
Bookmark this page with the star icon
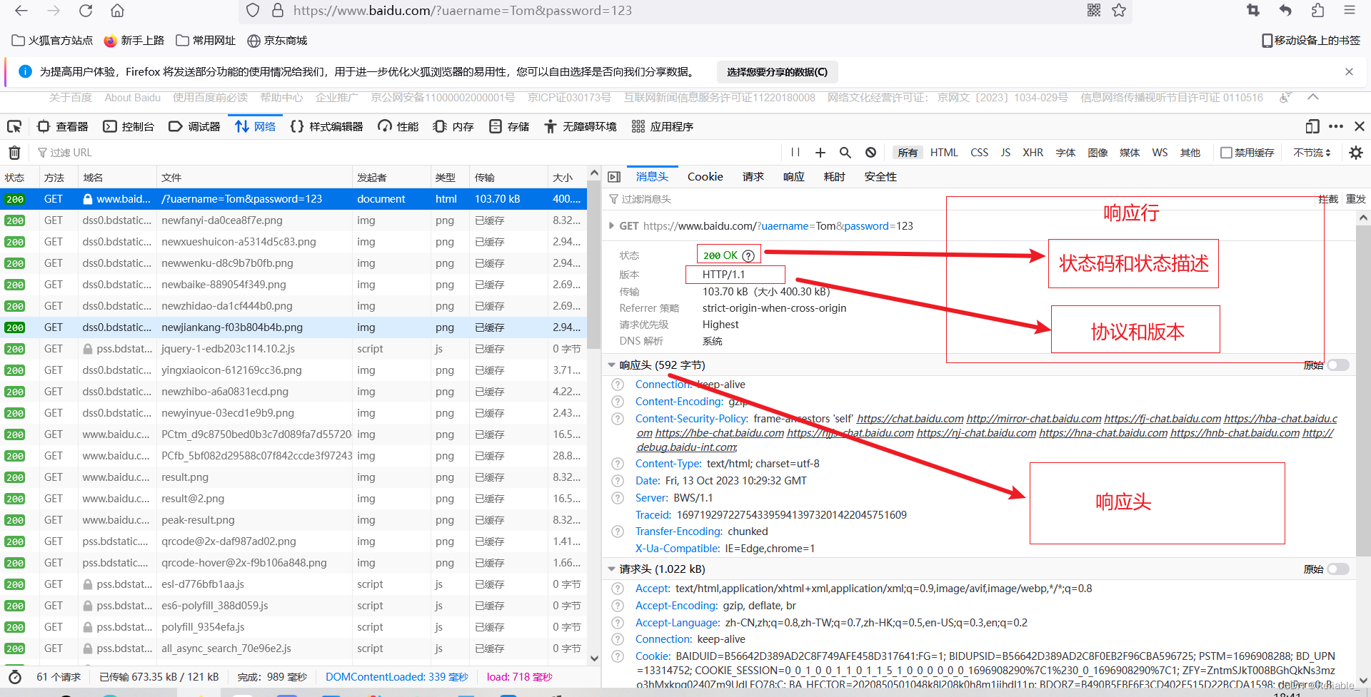(1119, 11)
